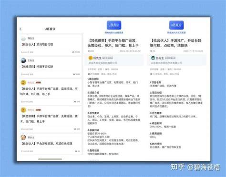Click timestamp beside 杨先生 post view count
This screenshot has height=177, width=226.
[x=130, y=51]
